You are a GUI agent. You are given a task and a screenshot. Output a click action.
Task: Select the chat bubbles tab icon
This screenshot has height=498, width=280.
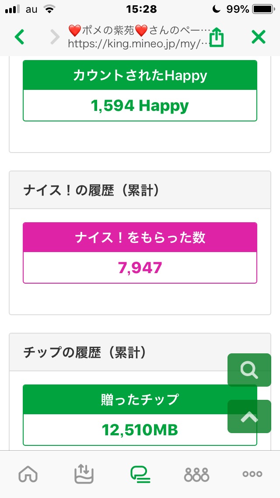coord(140,474)
